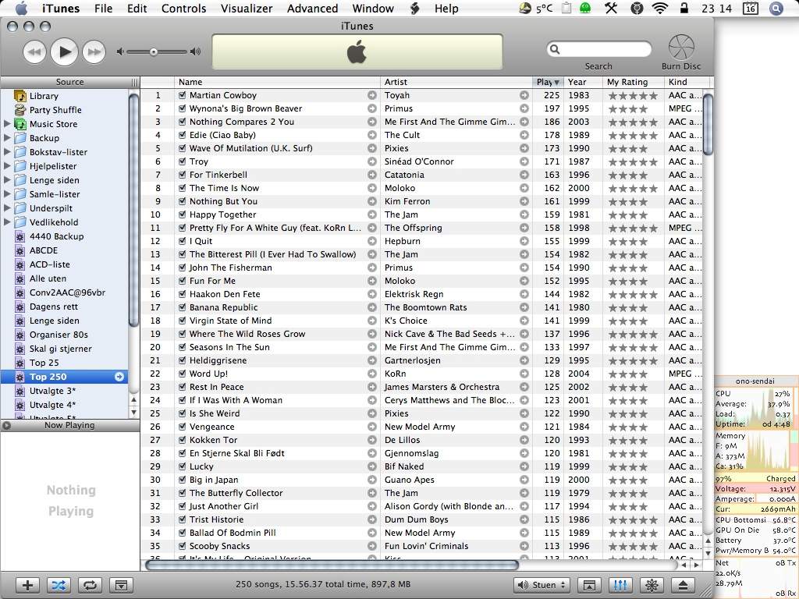Click the store arrow next to artist Toyah
The height and width of the screenshot is (599, 799).
pyautogui.click(x=524, y=95)
